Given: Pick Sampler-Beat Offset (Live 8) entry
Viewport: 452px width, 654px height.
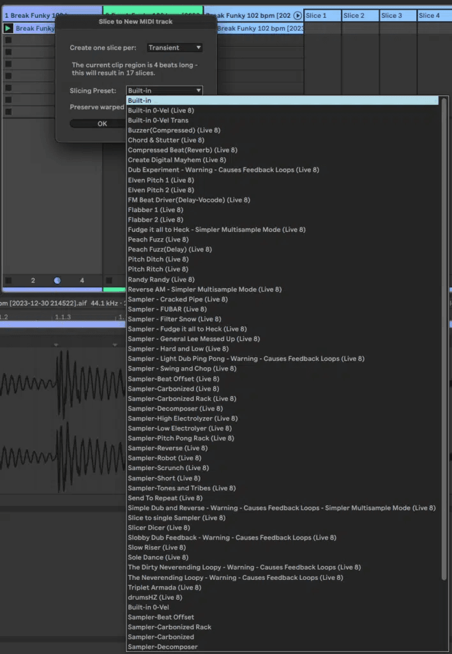Looking at the screenshot, I should 283,379.
